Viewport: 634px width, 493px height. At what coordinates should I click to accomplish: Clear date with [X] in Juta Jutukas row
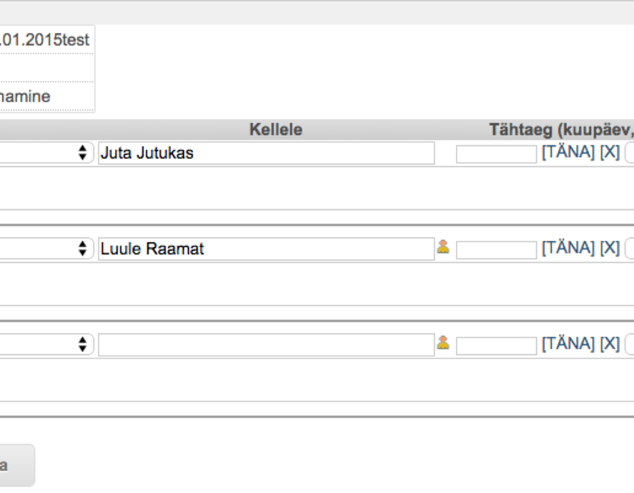coord(610,152)
